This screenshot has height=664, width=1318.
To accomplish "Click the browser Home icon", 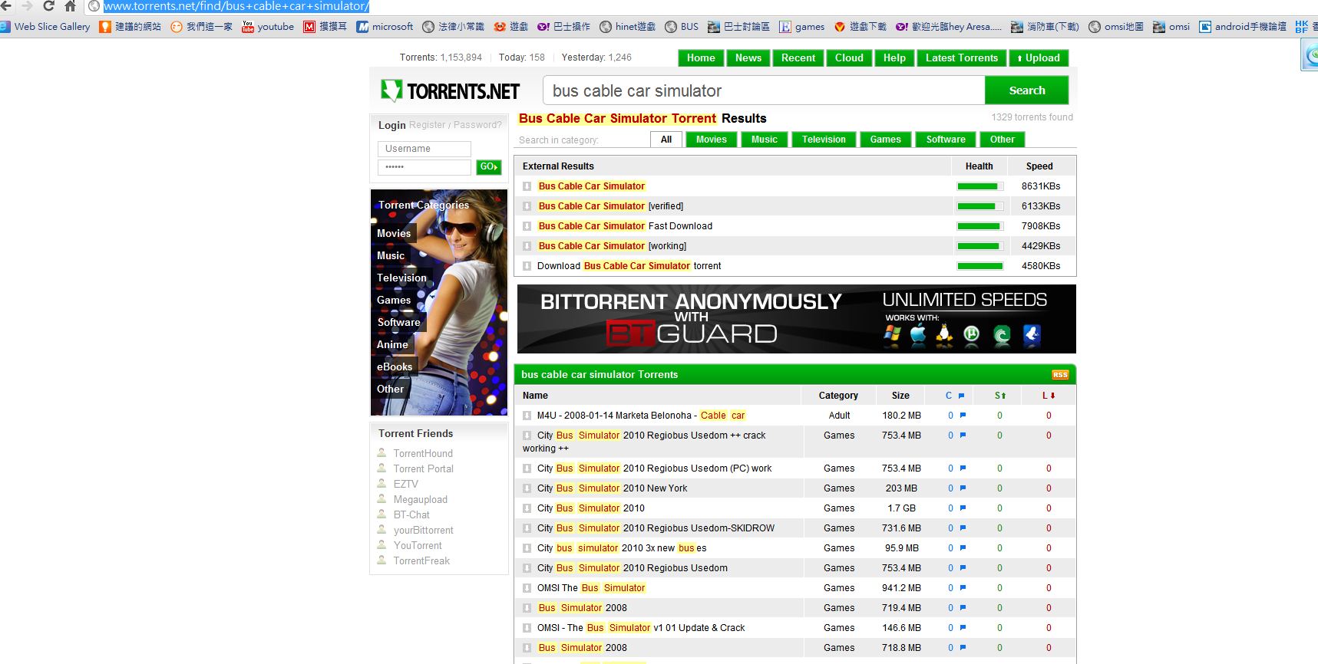I will (x=70, y=6).
